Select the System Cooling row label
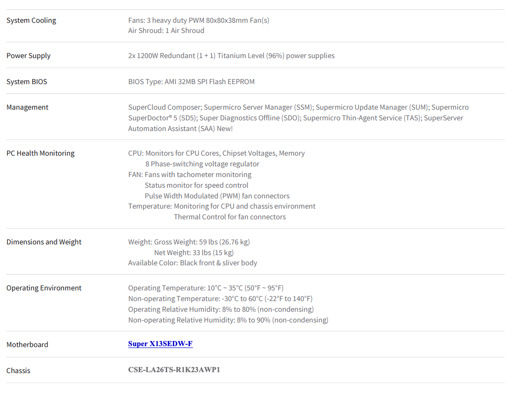 [x=31, y=20]
